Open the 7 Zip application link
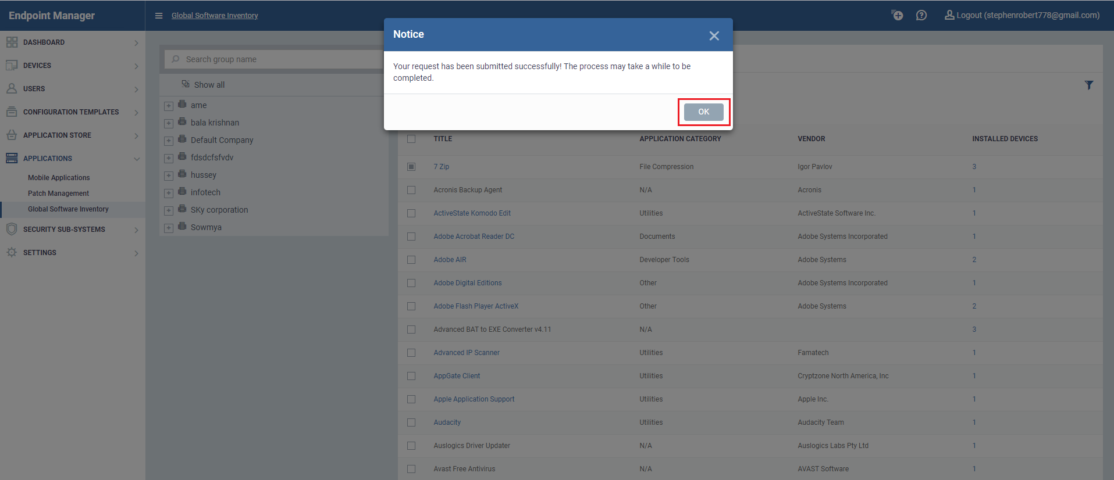Image resolution: width=1114 pixels, height=480 pixels. tap(442, 167)
